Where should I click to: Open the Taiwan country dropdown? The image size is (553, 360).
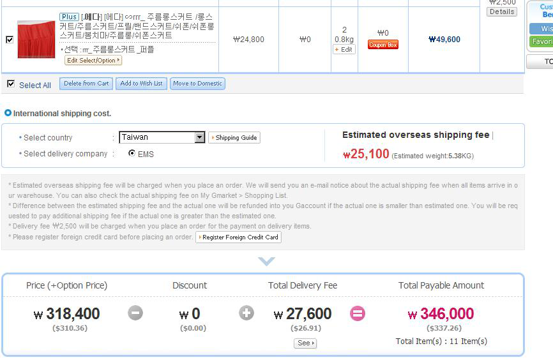tap(200, 137)
